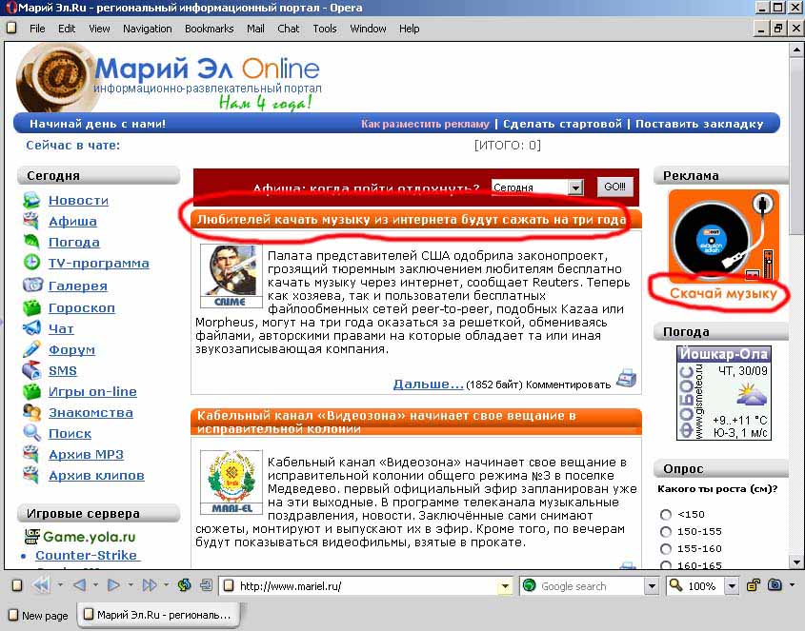
Task: Expand the URL address bar history dropdown
Action: (505, 586)
